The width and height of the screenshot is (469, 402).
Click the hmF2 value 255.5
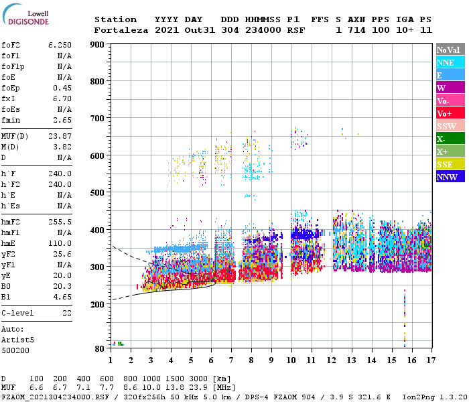coord(60,222)
